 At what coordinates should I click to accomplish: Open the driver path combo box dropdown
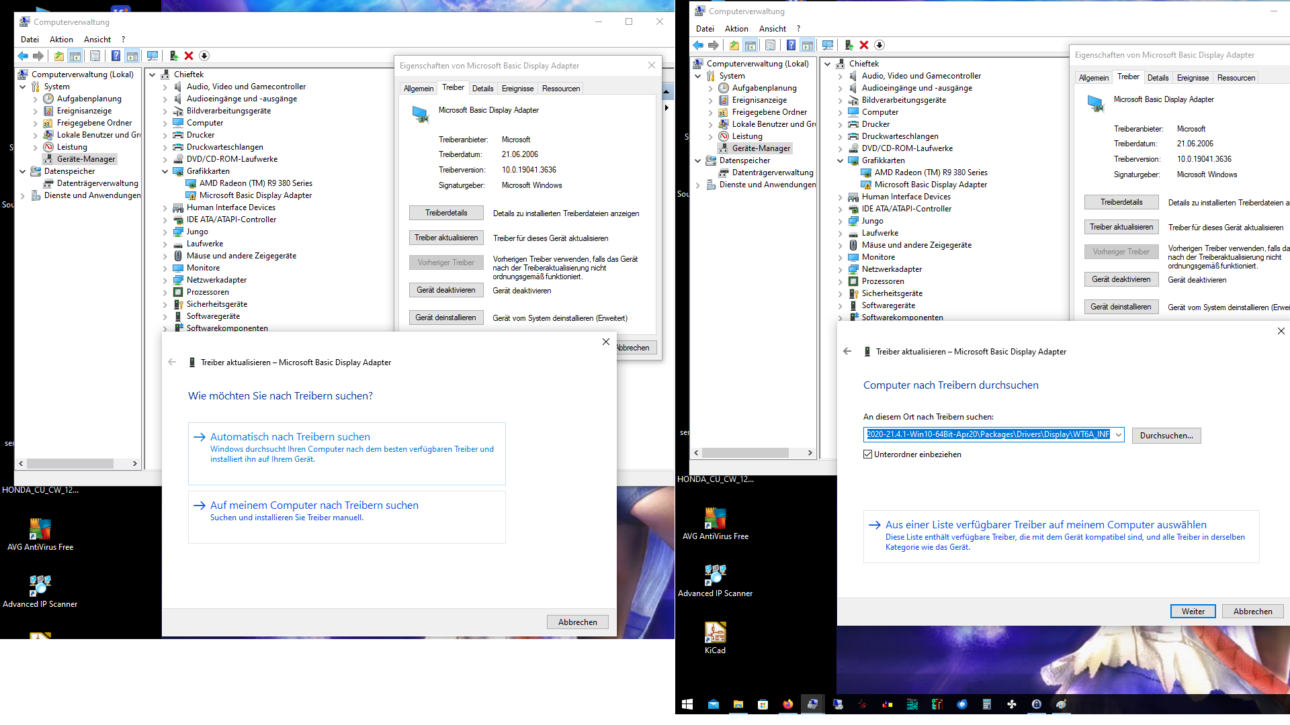[x=1119, y=435]
